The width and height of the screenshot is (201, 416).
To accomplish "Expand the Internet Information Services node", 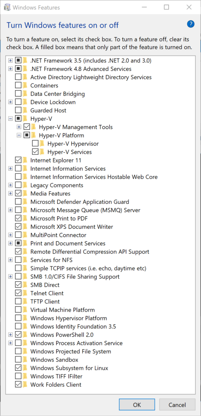I will tap(10, 169).
